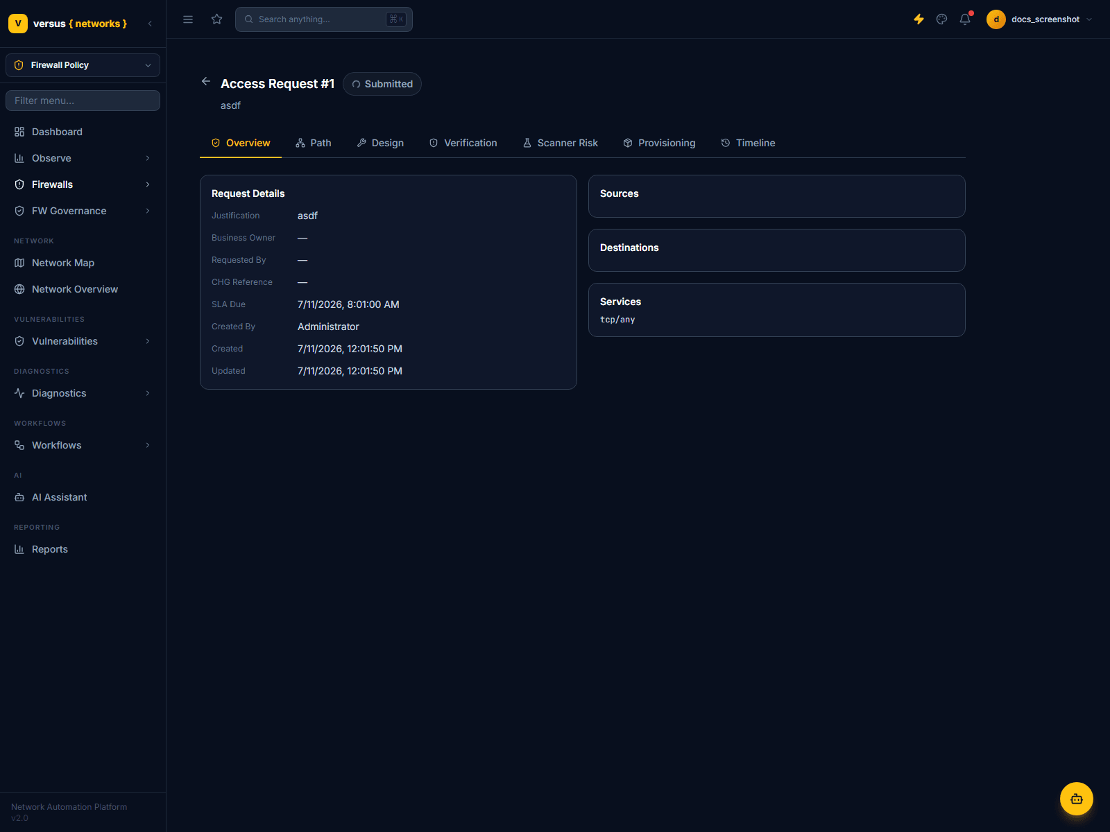This screenshot has width=1110, height=832.
Task: Expand the Observe menu section
Action: coord(83,158)
